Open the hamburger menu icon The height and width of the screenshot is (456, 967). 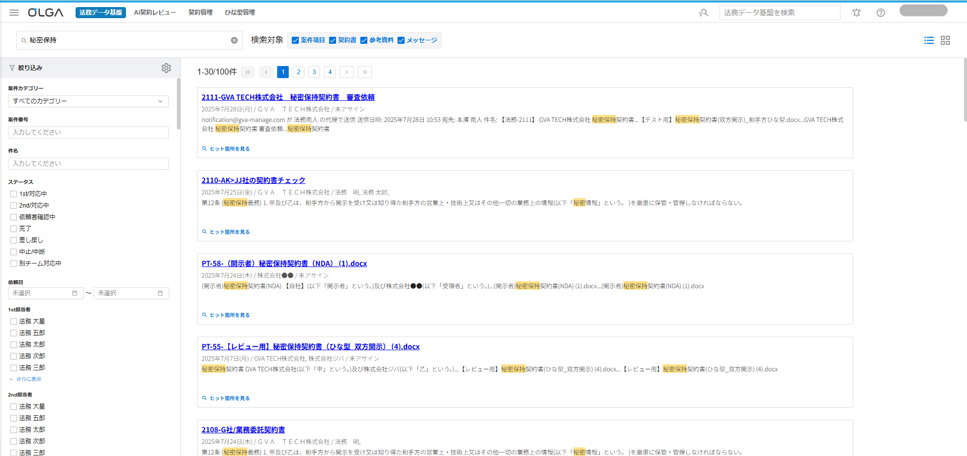click(14, 13)
